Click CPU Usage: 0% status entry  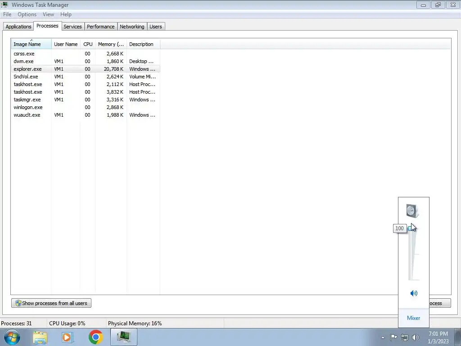(67, 323)
